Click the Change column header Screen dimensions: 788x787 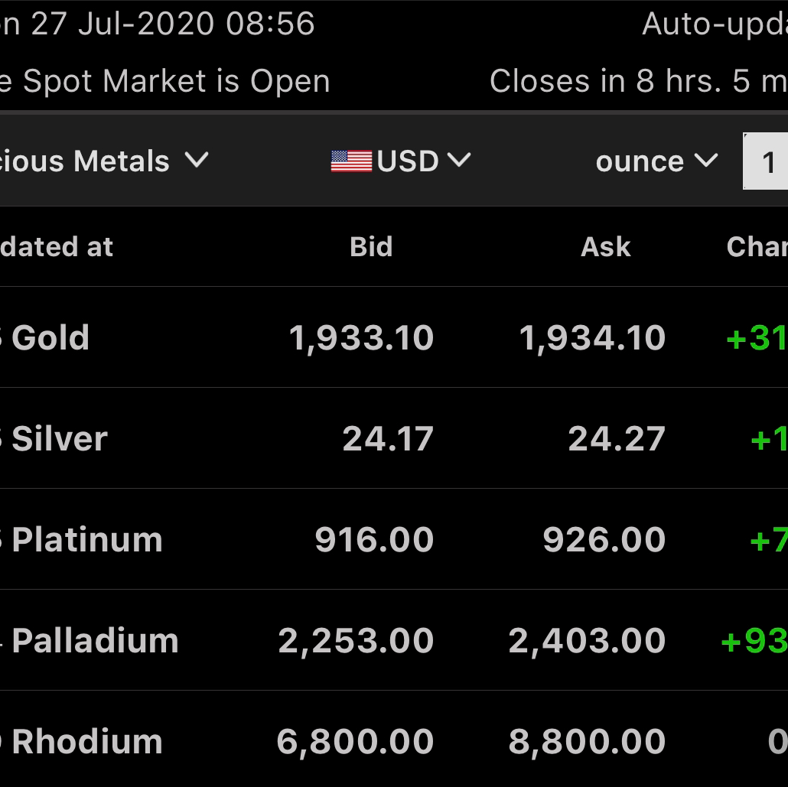757,247
